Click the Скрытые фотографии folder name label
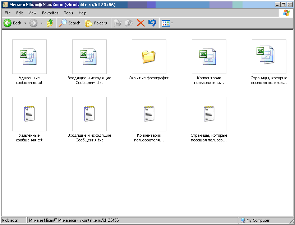This screenshot has height=225, width=295. point(149,78)
